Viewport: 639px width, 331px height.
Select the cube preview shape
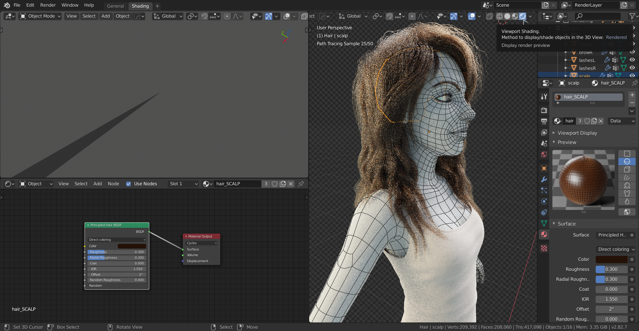(627, 170)
